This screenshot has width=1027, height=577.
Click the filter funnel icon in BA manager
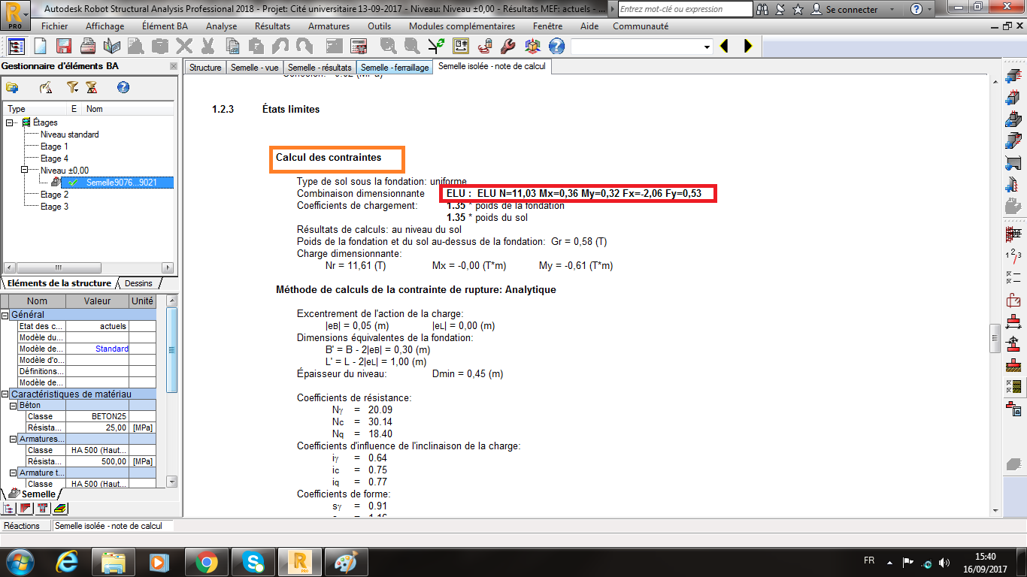[74, 88]
